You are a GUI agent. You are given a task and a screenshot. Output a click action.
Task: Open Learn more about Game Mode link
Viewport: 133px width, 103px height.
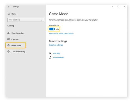61,33
